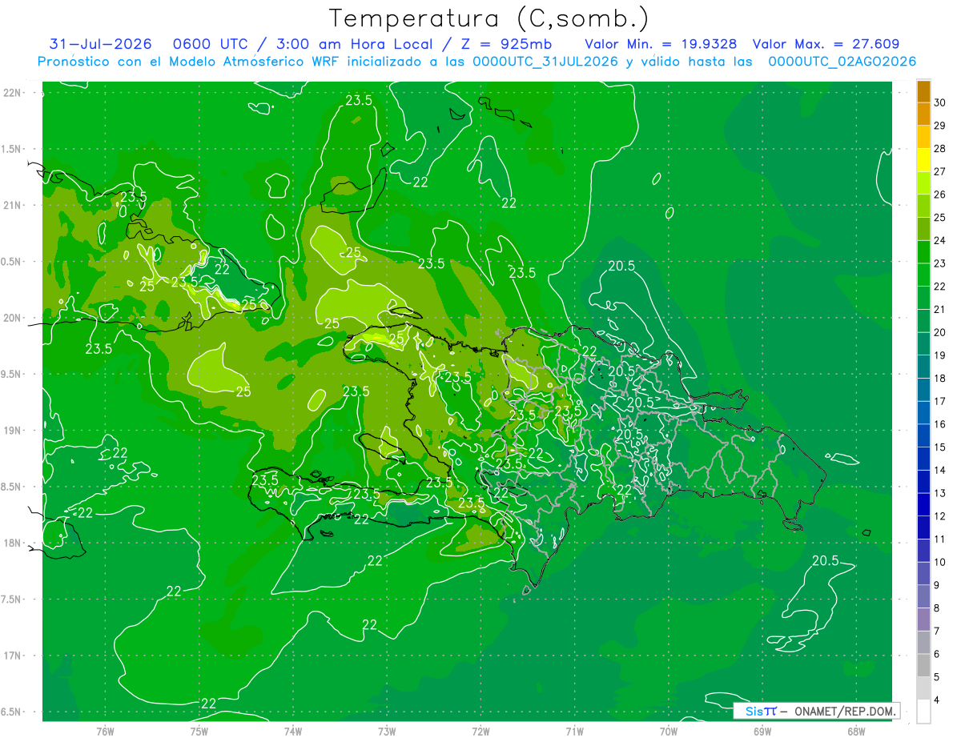
Task: Click legend label '27' on color scale
Action: tap(940, 171)
